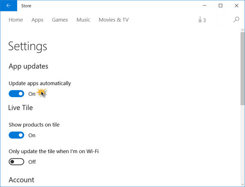Minimize the Store window

click(205, 6)
